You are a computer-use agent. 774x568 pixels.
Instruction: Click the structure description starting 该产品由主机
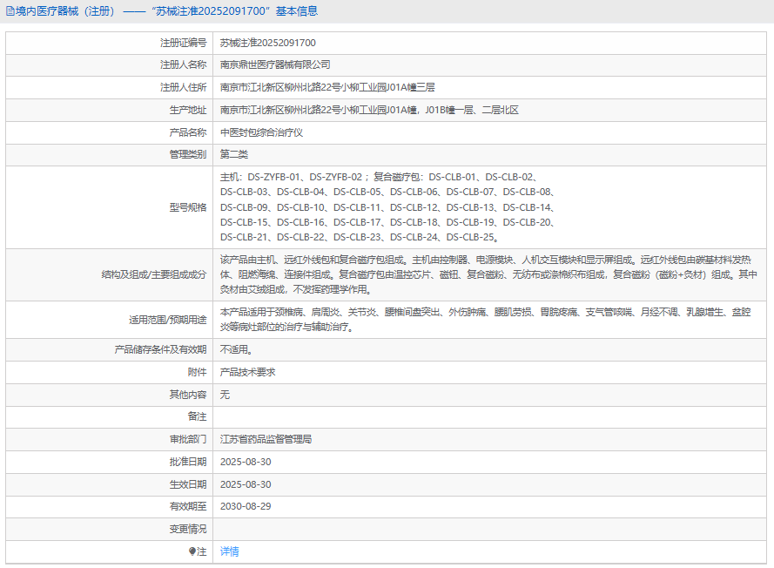[x=488, y=274]
